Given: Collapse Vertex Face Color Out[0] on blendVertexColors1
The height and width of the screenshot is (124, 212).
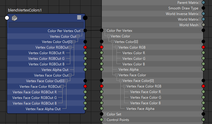Looking at the screenshot, I should coord(66,81).
